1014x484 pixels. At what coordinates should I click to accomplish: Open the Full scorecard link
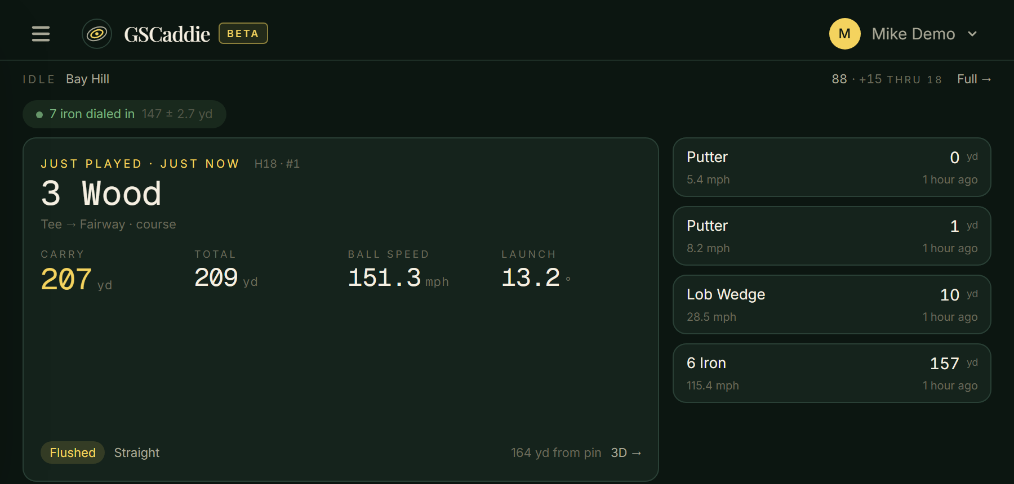click(974, 79)
